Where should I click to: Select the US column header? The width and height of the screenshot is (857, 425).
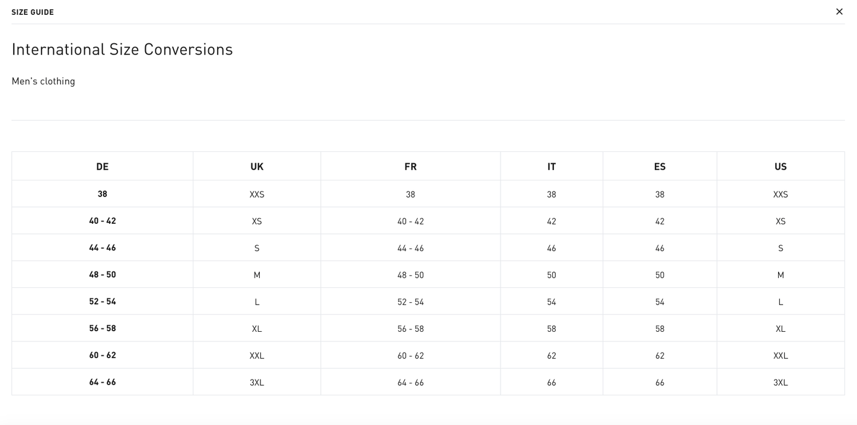(x=780, y=167)
